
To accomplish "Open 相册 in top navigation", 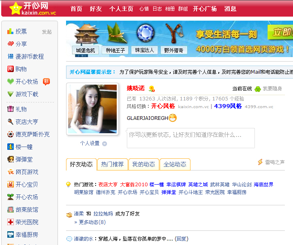I will [x=170, y=9].
